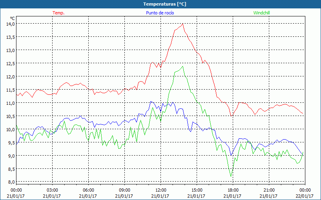The image size is (321, 200).
Task: Click the 11,0 y-axis value
Action: (x=10, y=103)
